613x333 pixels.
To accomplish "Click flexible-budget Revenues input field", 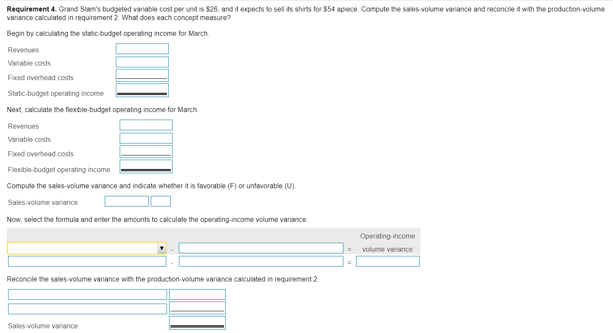I will (146, 125).
